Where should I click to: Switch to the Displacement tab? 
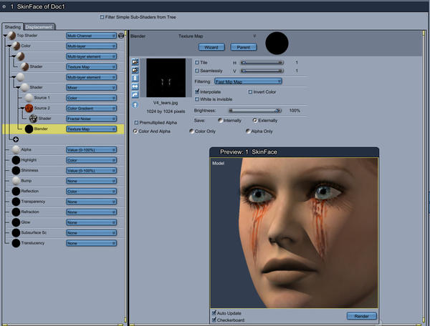click(x=39, y=26)
